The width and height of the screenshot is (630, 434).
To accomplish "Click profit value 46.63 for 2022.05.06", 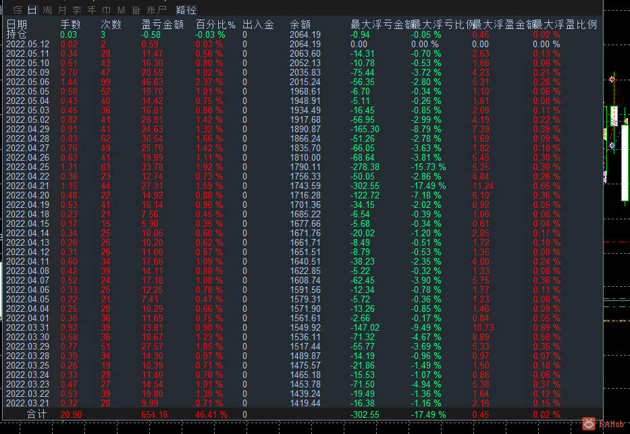I will point(153,82).
